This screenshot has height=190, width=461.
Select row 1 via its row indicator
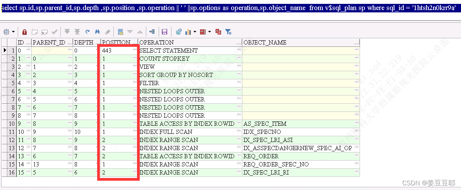tap(5, 51)
